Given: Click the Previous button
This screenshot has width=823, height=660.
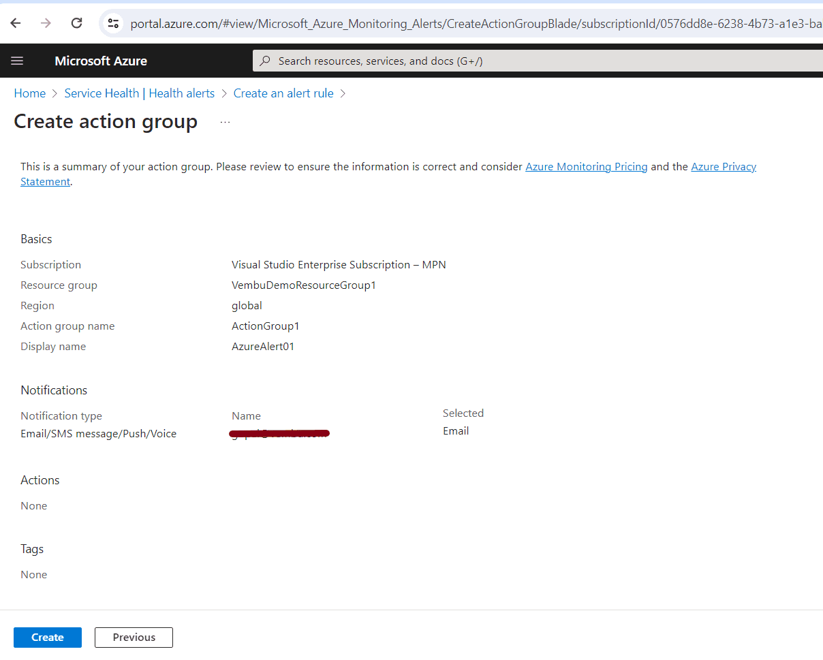Looking at the screenshot, I should point(134,638).
